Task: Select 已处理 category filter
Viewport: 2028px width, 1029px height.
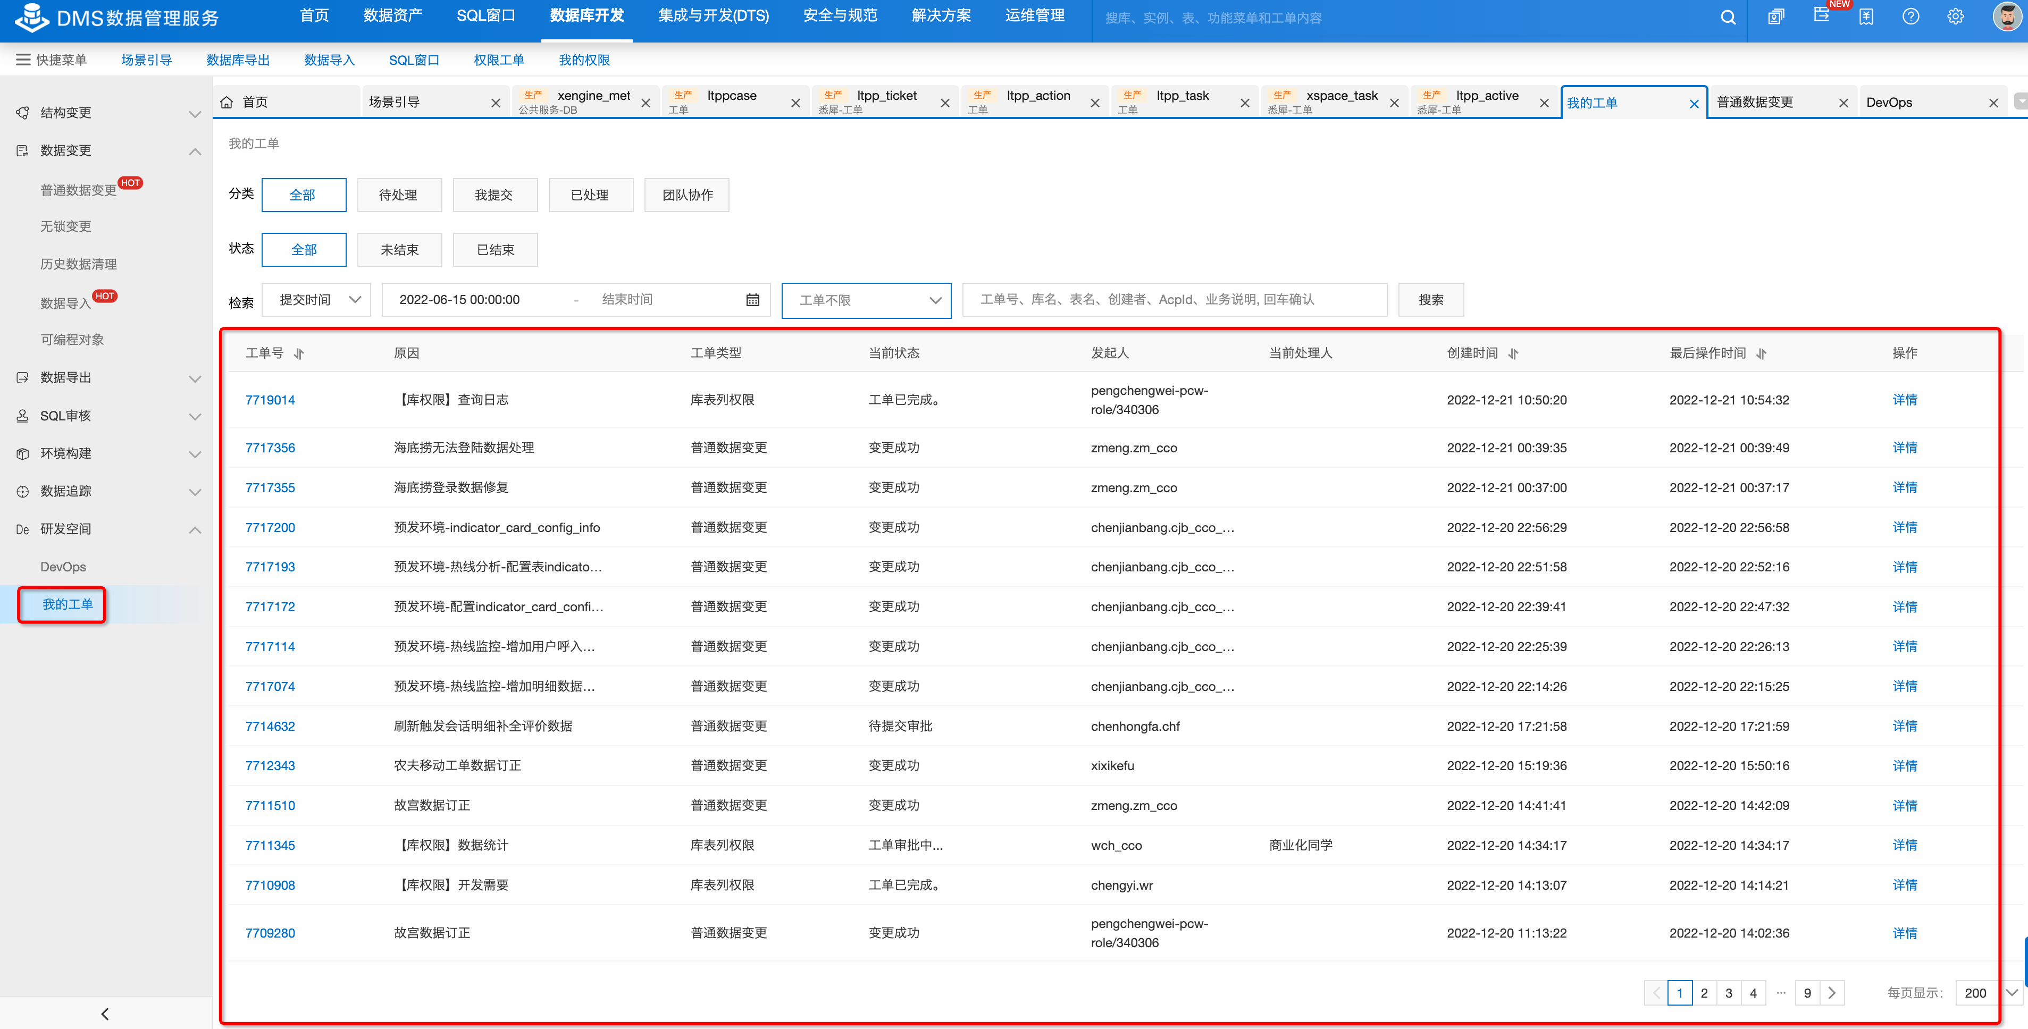Action: pyautogui.click(x=590, y=195)
